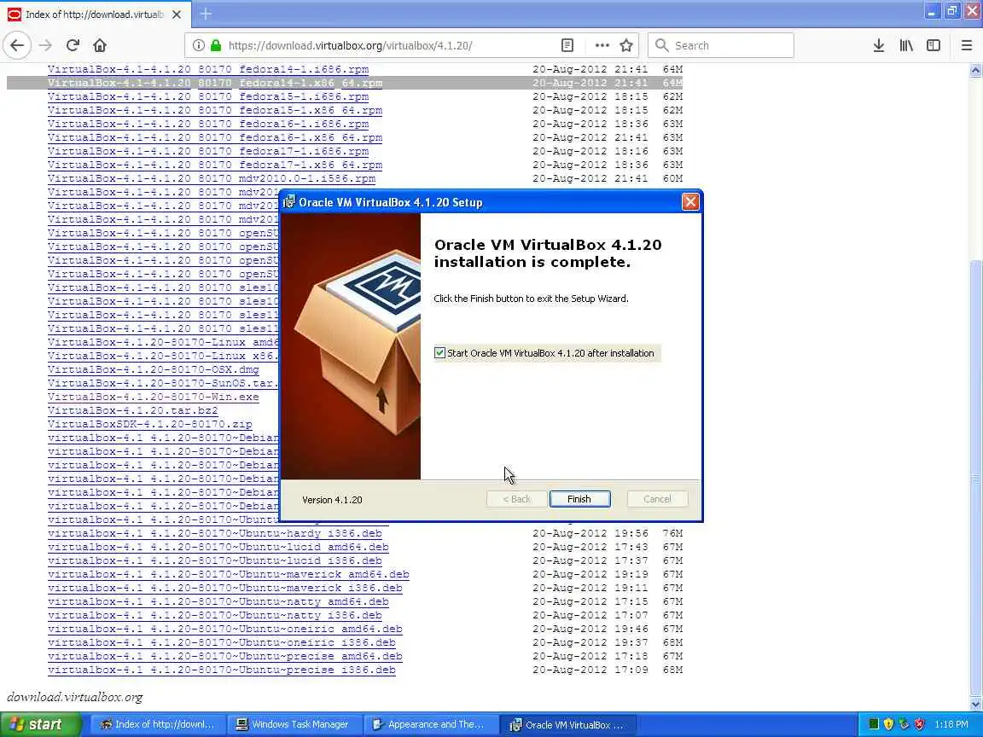This screenshot has width=983, height=737.
Task: Toggle reader view icon in the address bar
Action: click(567, 45)
